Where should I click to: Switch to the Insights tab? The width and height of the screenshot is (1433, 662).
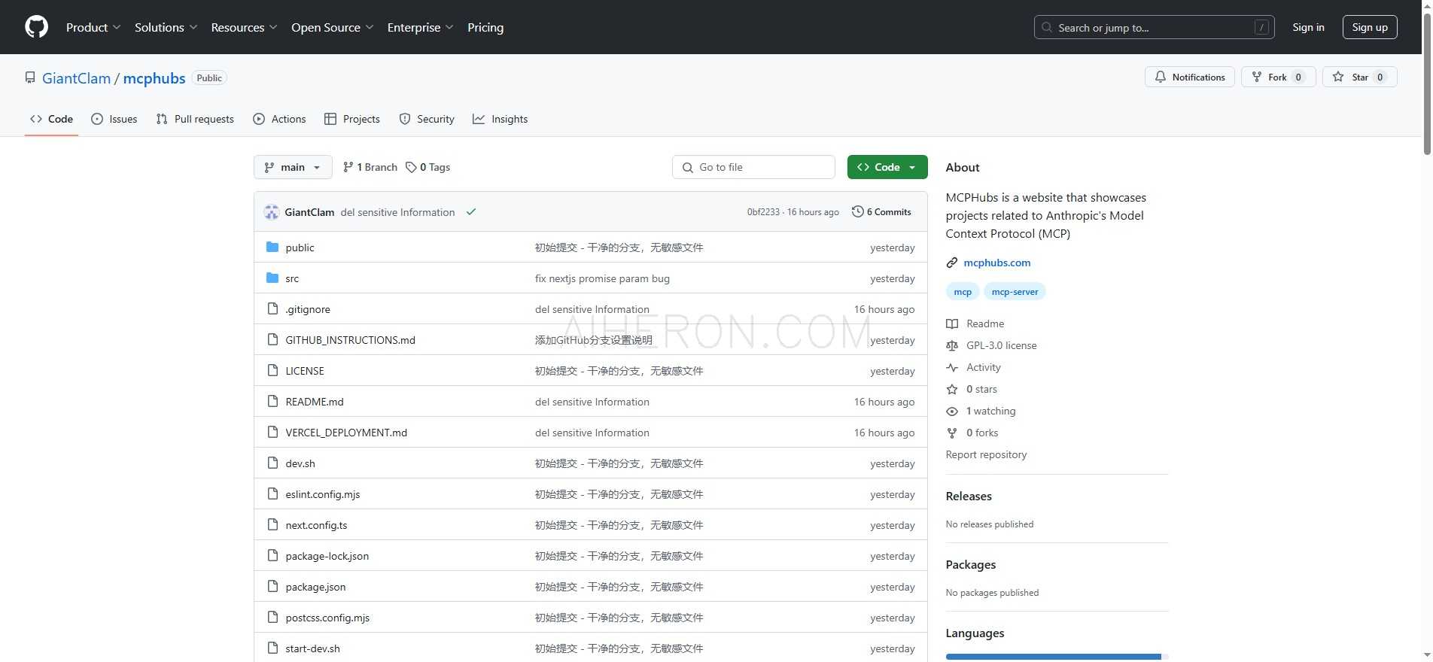[500, 119]
